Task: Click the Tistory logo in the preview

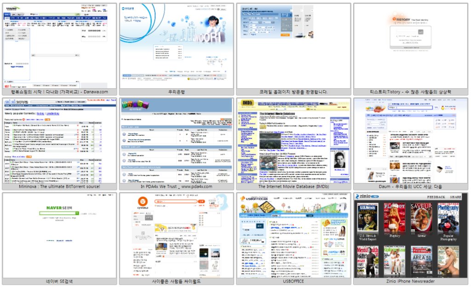Action: coord(401,19)
